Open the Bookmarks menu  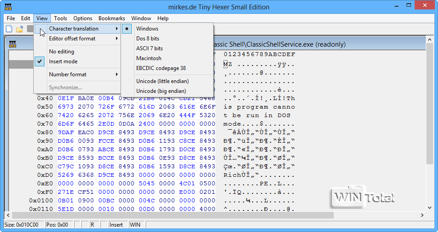112,18
